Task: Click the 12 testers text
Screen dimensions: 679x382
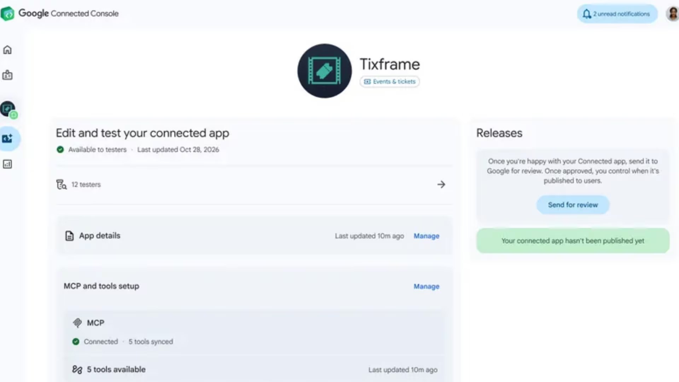Action: pos(86,185)
